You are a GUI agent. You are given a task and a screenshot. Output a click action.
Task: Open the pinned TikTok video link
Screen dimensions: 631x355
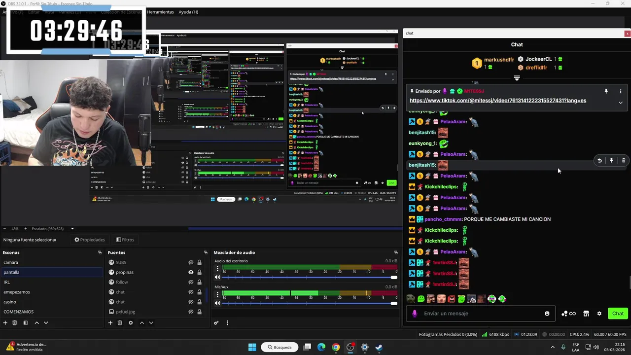(x=498, y=101)
